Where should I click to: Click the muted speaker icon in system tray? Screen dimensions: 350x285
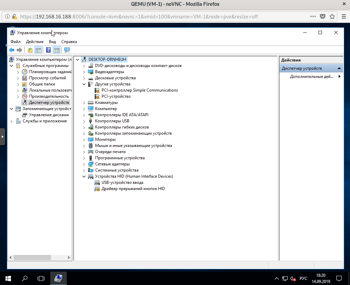pyautogui.click(x=293, y=279)
